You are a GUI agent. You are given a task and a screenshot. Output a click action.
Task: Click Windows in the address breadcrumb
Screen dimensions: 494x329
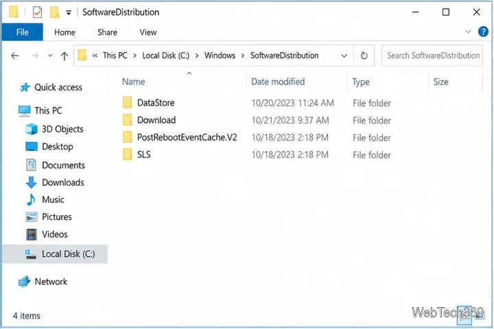[220, 56]
